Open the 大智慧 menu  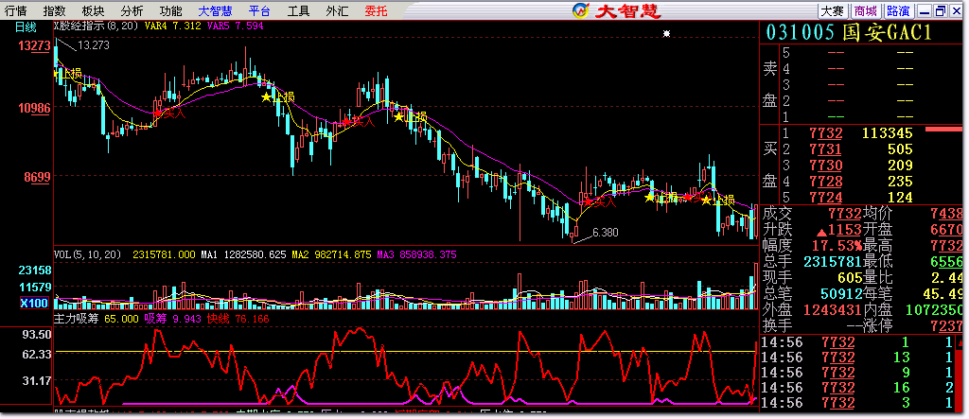(215, 10)
